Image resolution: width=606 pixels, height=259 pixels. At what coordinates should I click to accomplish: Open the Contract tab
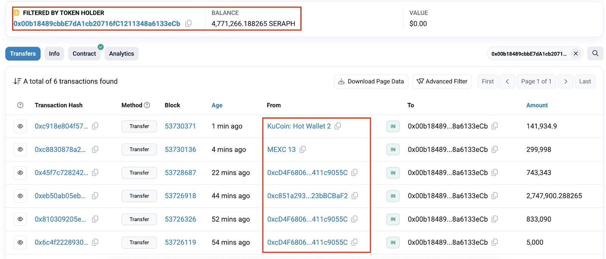(84, 54)
